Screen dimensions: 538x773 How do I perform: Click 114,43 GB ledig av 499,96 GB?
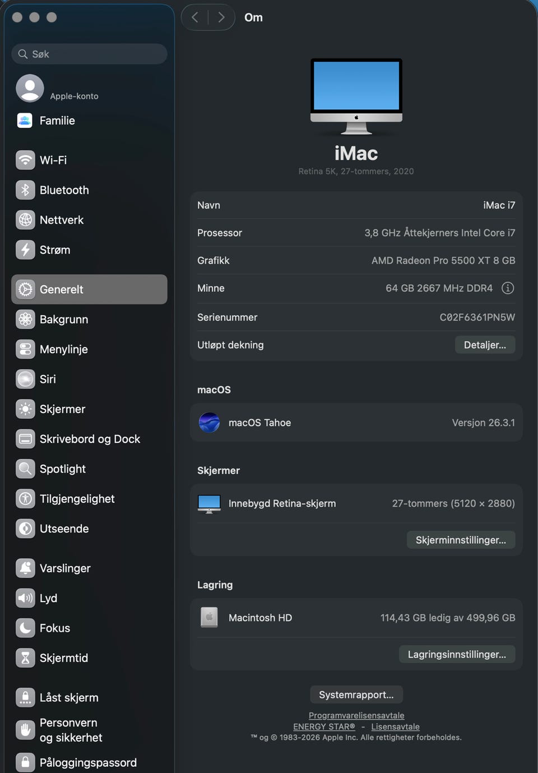coord(448,618)
